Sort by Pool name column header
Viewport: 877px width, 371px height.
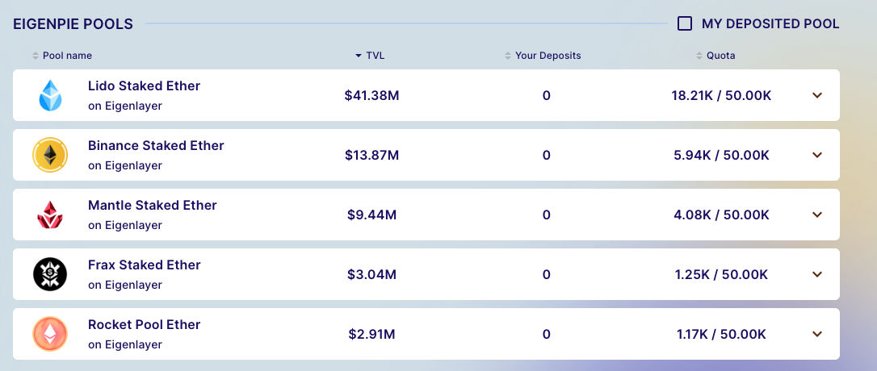67,56
